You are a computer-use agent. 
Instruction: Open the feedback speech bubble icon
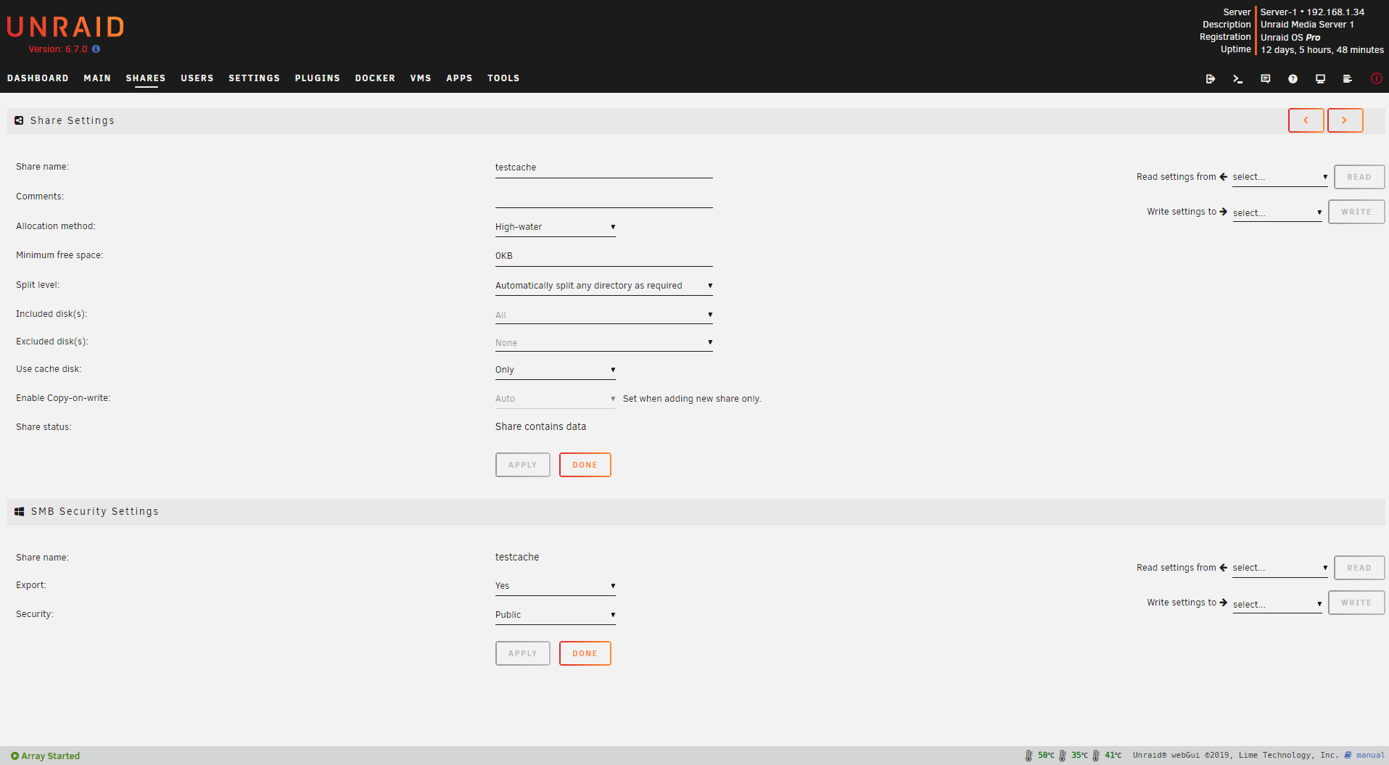pos(1265,78)
